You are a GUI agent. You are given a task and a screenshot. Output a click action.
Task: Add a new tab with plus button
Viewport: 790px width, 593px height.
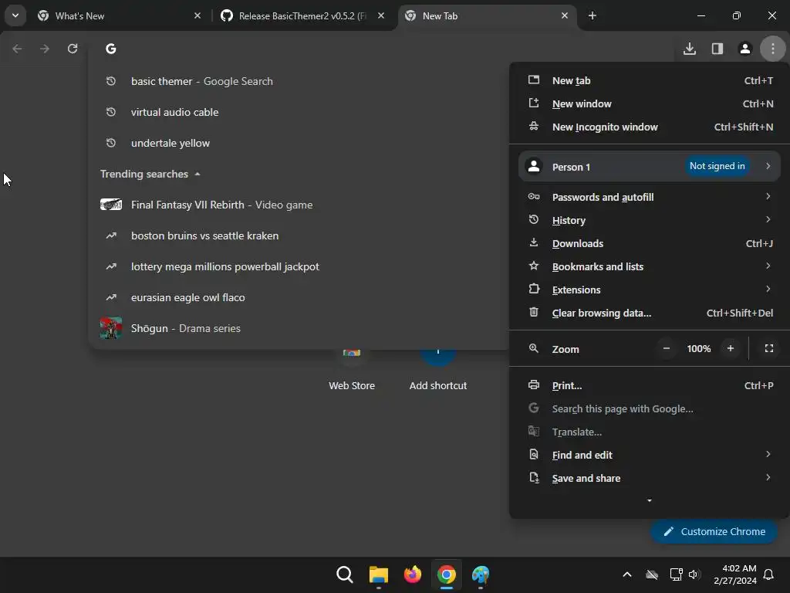pos(592,15)
